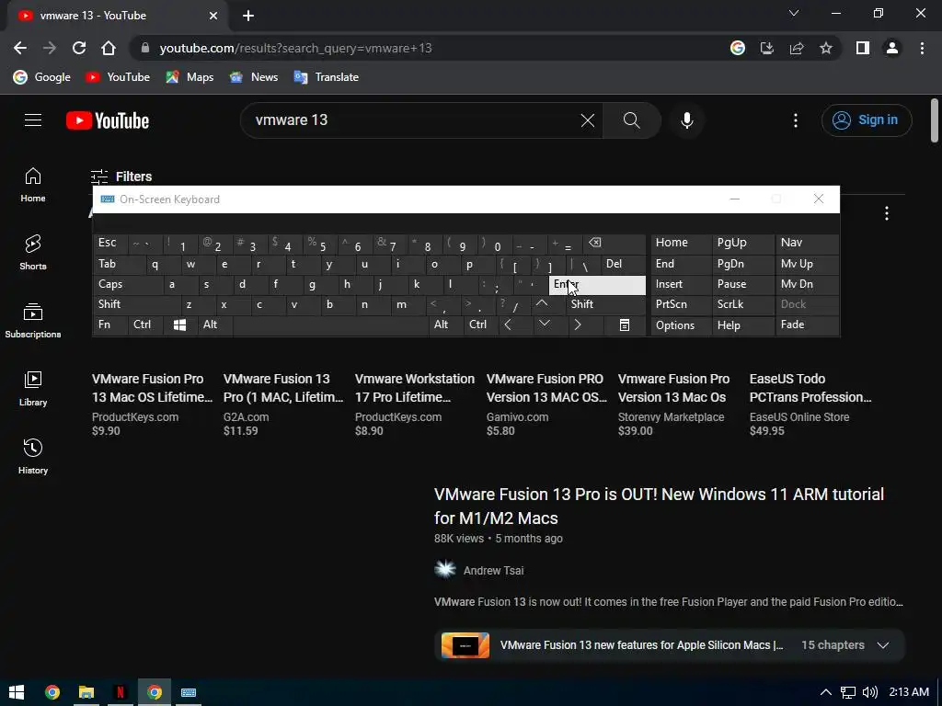942x706 pixels.
Task: Install app icon in address bar
Action: 767,48
